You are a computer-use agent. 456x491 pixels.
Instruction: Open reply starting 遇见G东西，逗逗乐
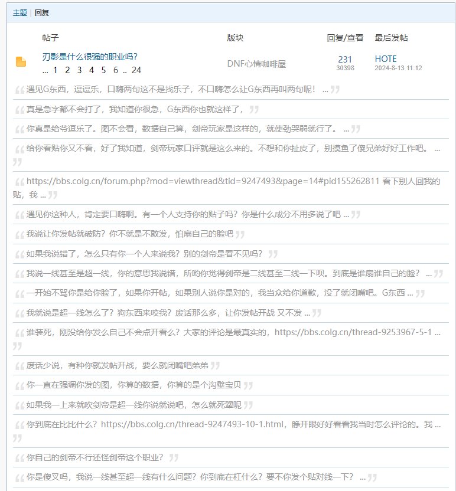click(177, 90)
